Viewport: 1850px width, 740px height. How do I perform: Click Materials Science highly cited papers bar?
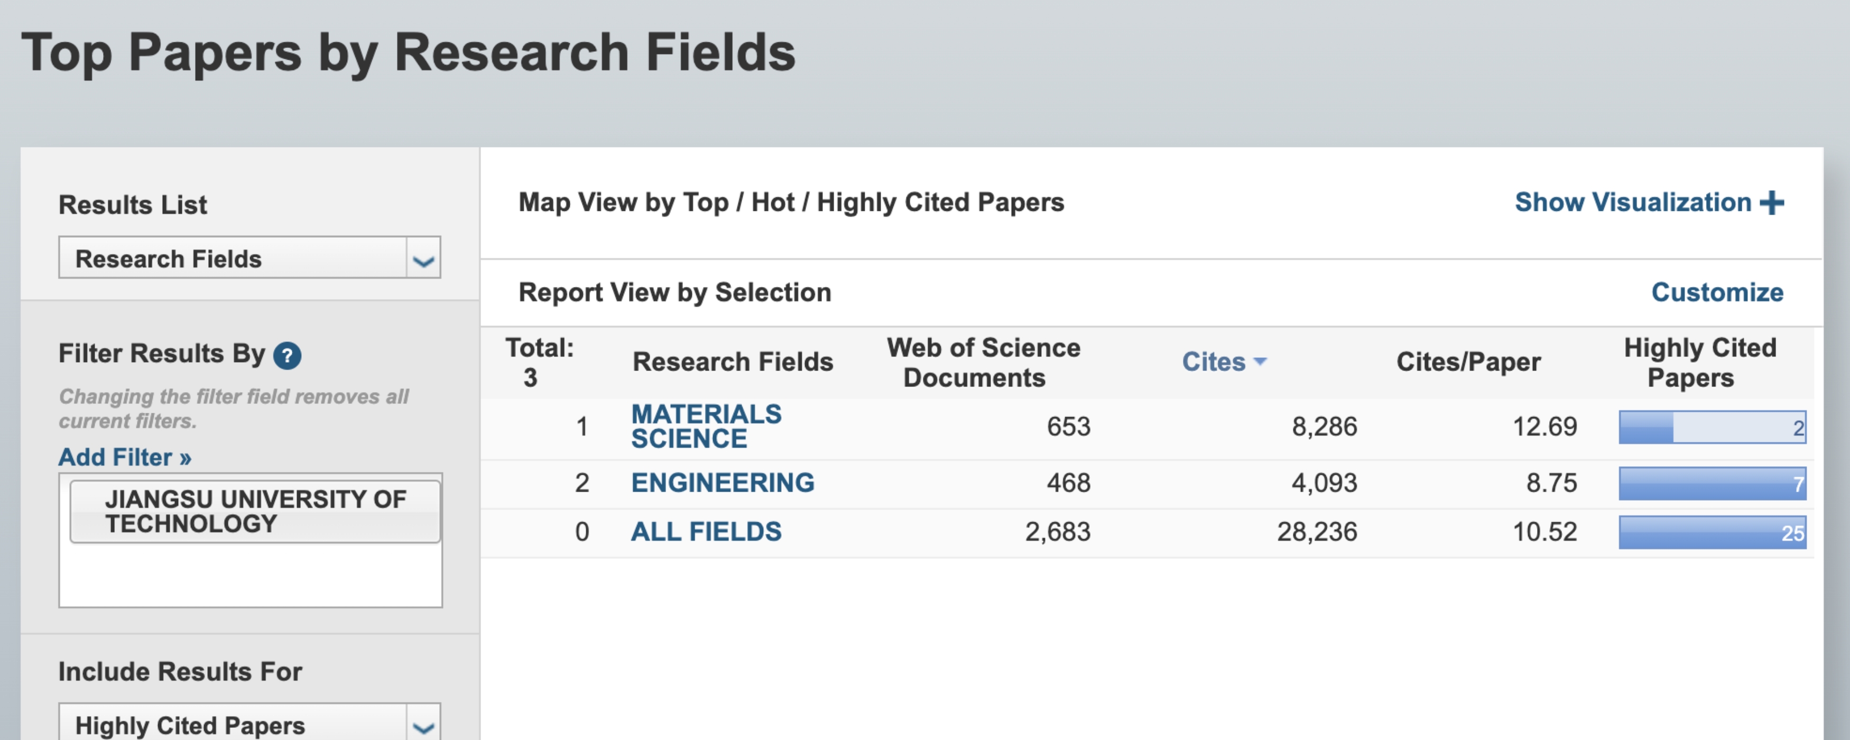coord(1712,428)
